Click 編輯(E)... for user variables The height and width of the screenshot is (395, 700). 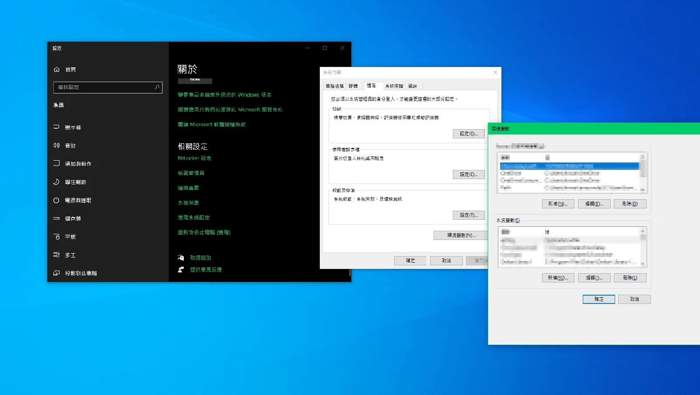tap(594, 204)
